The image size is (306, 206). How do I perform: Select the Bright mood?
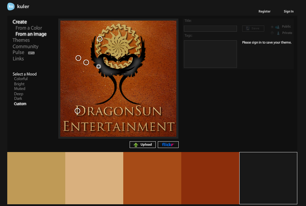point(19,84)
